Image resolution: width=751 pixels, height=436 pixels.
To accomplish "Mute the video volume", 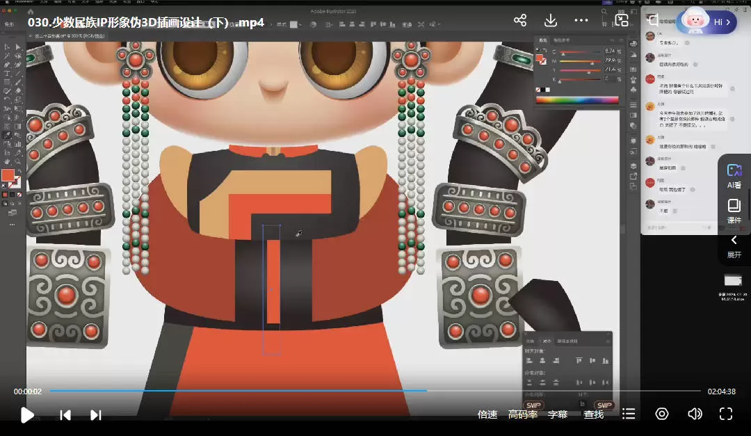I will (695, 414).
